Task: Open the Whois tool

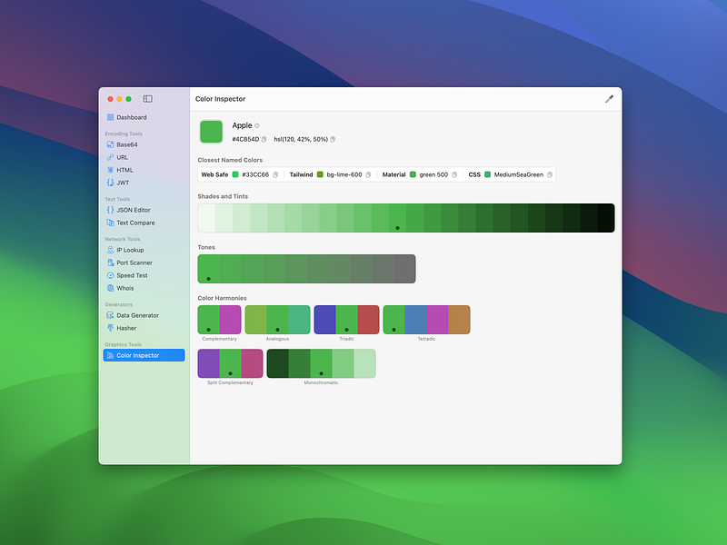Action: pyautogui.click(x=144, y=288)
